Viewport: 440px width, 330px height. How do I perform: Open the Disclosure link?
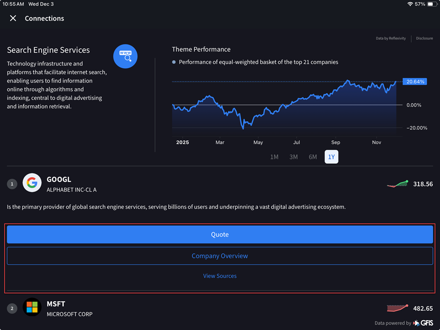[424, 38]
